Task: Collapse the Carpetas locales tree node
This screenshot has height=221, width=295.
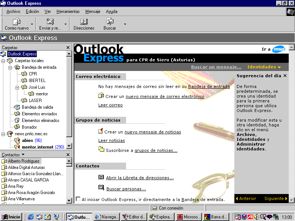Action: [x=3, y=61]
